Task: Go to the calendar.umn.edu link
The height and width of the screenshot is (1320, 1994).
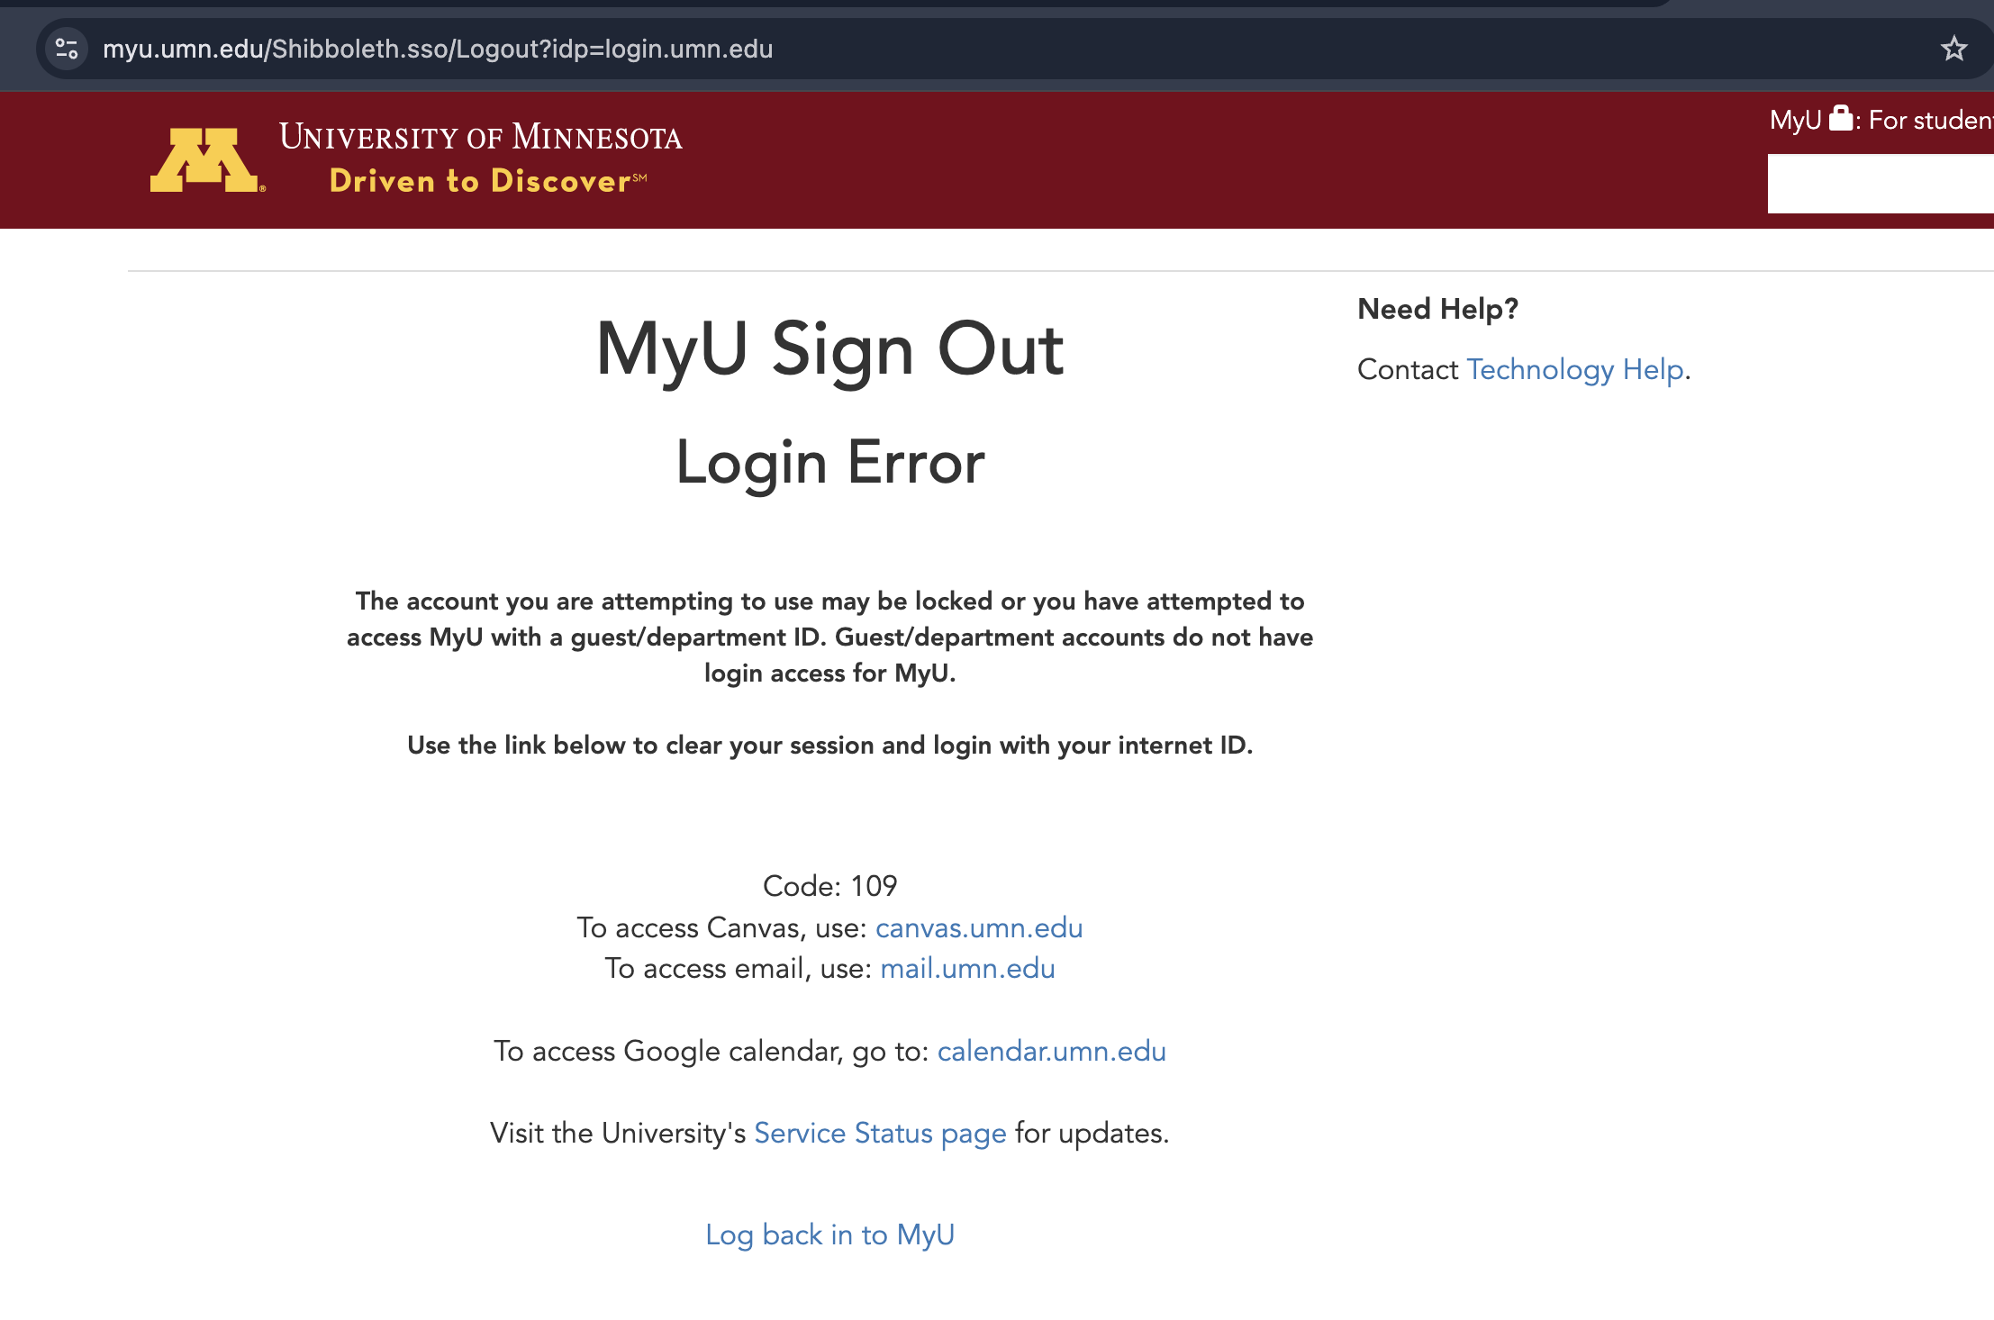Action: click(x=1051, y=1051)
